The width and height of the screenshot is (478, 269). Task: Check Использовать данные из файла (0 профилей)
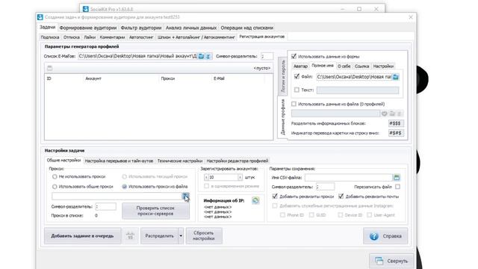294,104
